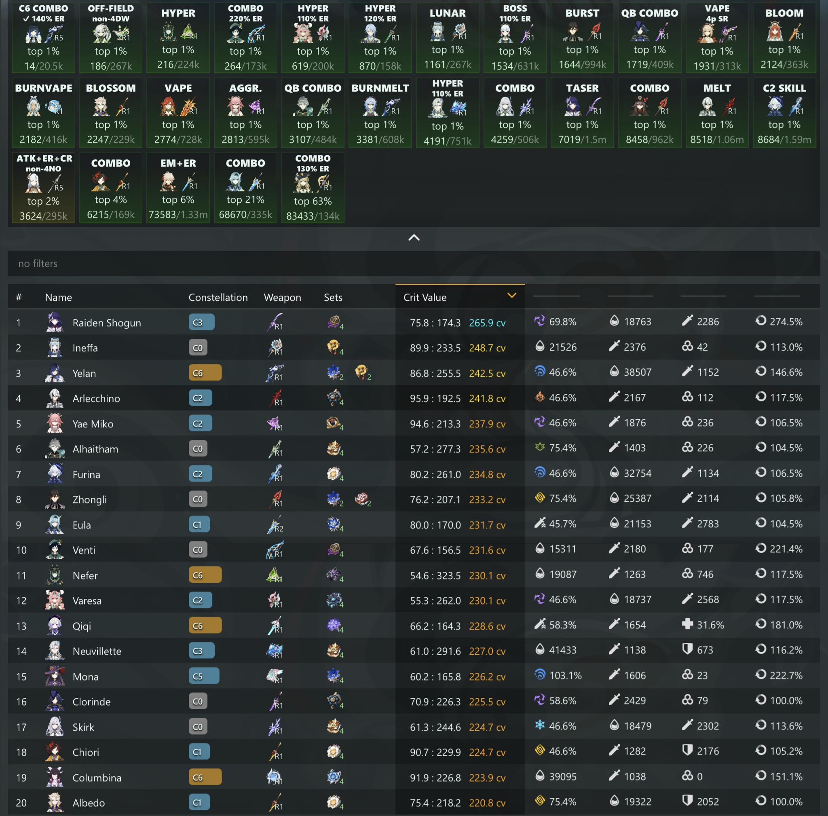The height and width of the screenshot is (816, 828).
Task: Select the COMBO 130% ER top 63% card
Action: 313,188
